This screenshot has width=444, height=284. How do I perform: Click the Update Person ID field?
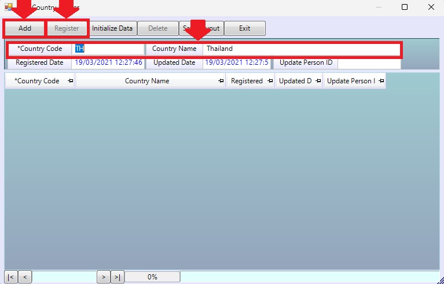coord(369,62)
